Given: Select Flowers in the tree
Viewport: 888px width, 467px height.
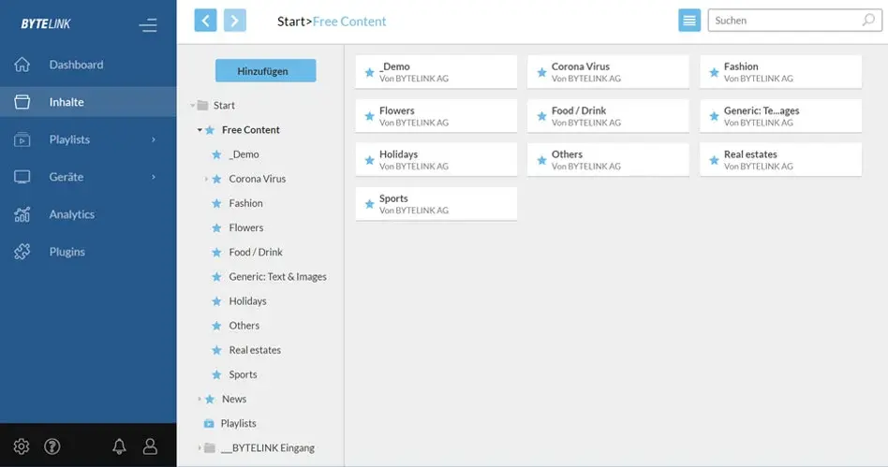Looking at the screenshot, I should click(x=246, y=227).
